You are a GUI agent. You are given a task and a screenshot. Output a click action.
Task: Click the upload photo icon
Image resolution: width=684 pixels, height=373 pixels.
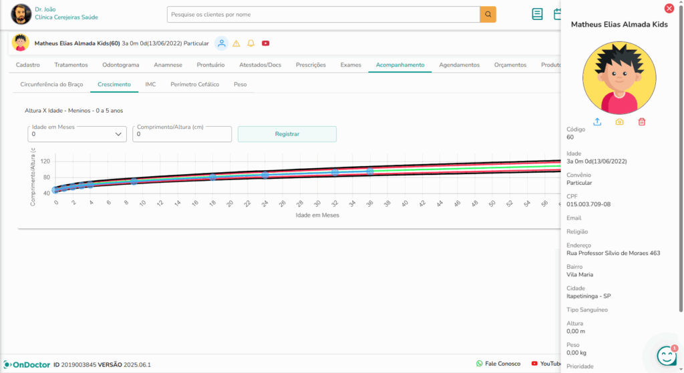click(x=597, y=122)
